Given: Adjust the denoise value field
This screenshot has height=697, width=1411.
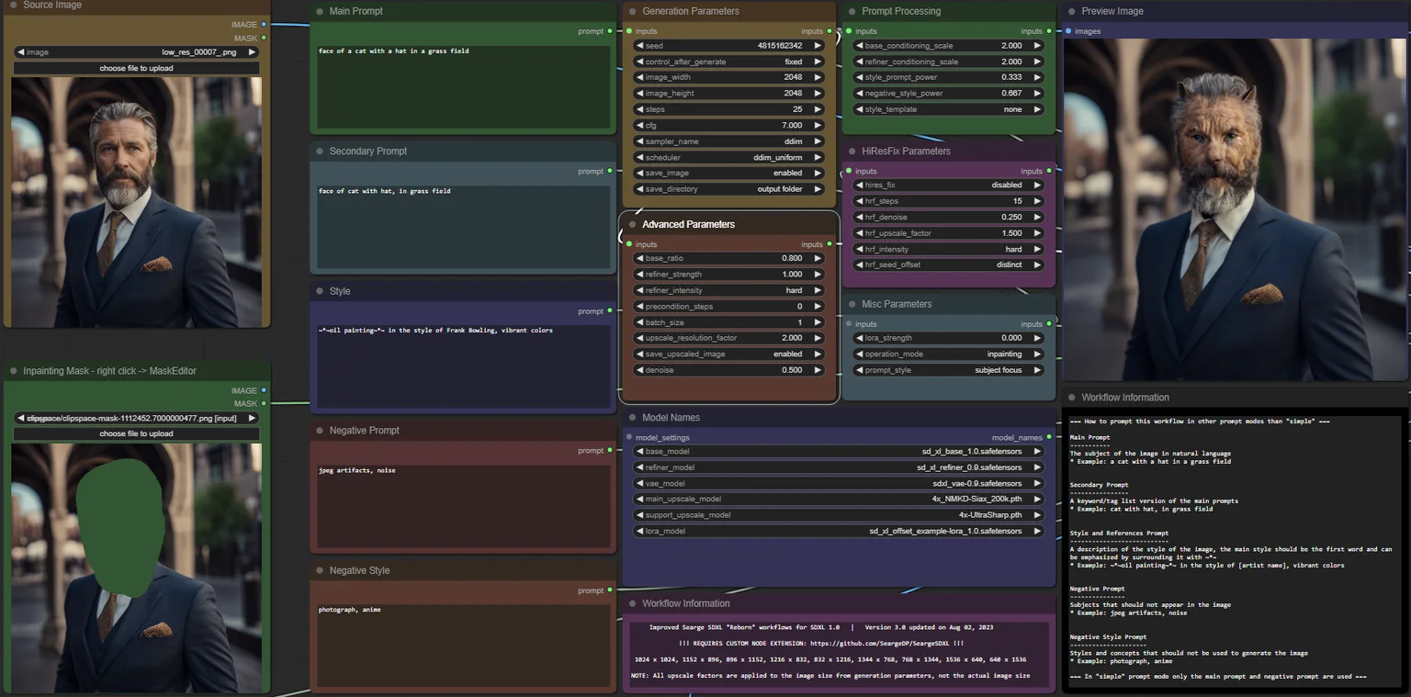Looking at the screenshot, I should (729, 370).
